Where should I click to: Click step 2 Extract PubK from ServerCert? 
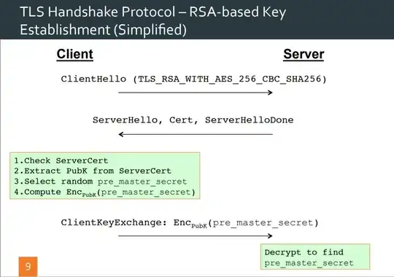(x=93, y=171)
